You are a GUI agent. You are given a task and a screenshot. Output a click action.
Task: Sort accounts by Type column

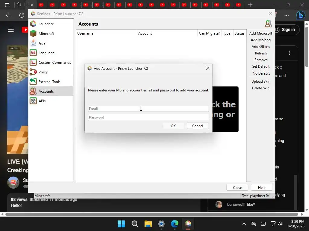[x=227, y=33]
